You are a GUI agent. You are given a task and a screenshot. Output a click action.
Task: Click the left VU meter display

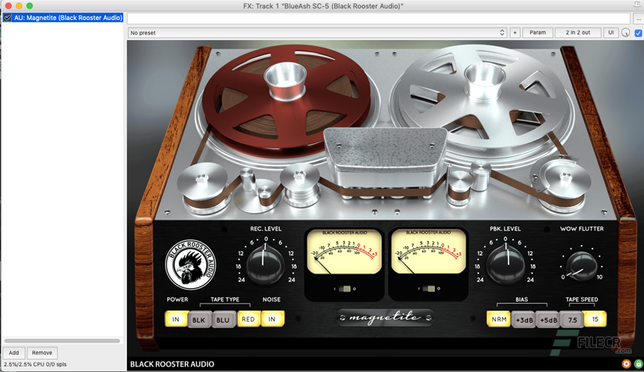pyautogui.click(x=344, y=251)
